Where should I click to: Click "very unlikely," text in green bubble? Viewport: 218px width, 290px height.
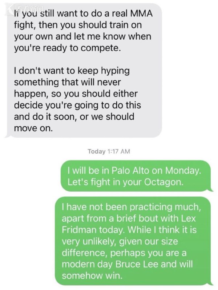89,242
